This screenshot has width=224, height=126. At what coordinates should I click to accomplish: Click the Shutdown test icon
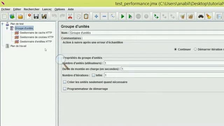click(146, 16)
